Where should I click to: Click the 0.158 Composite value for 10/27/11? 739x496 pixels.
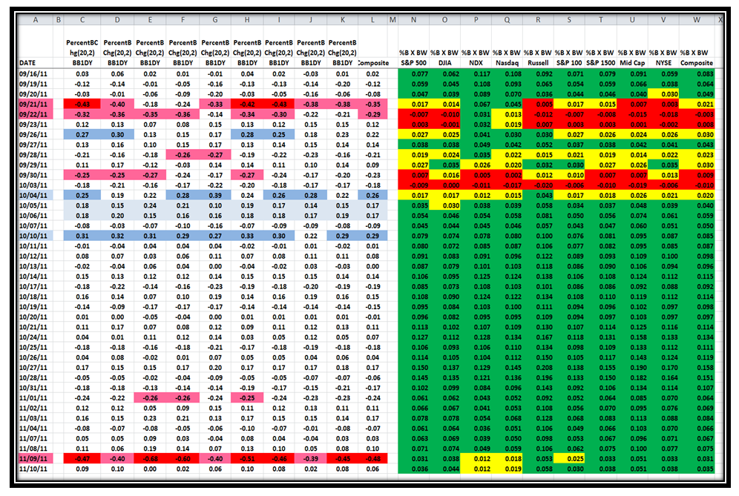click(697, 368)
